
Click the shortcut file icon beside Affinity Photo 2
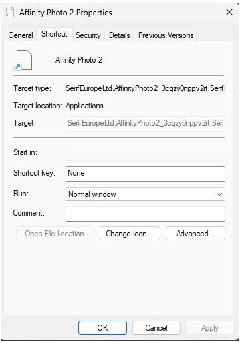(23, 60)
